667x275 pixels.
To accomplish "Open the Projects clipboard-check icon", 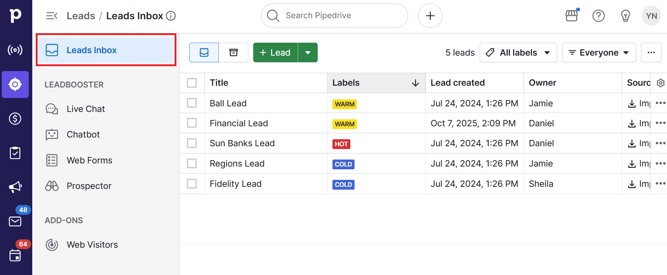I will (15, 153).
